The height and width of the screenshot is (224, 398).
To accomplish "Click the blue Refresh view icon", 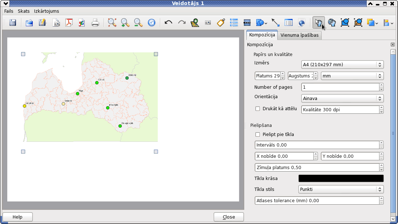I will [152, 23].
